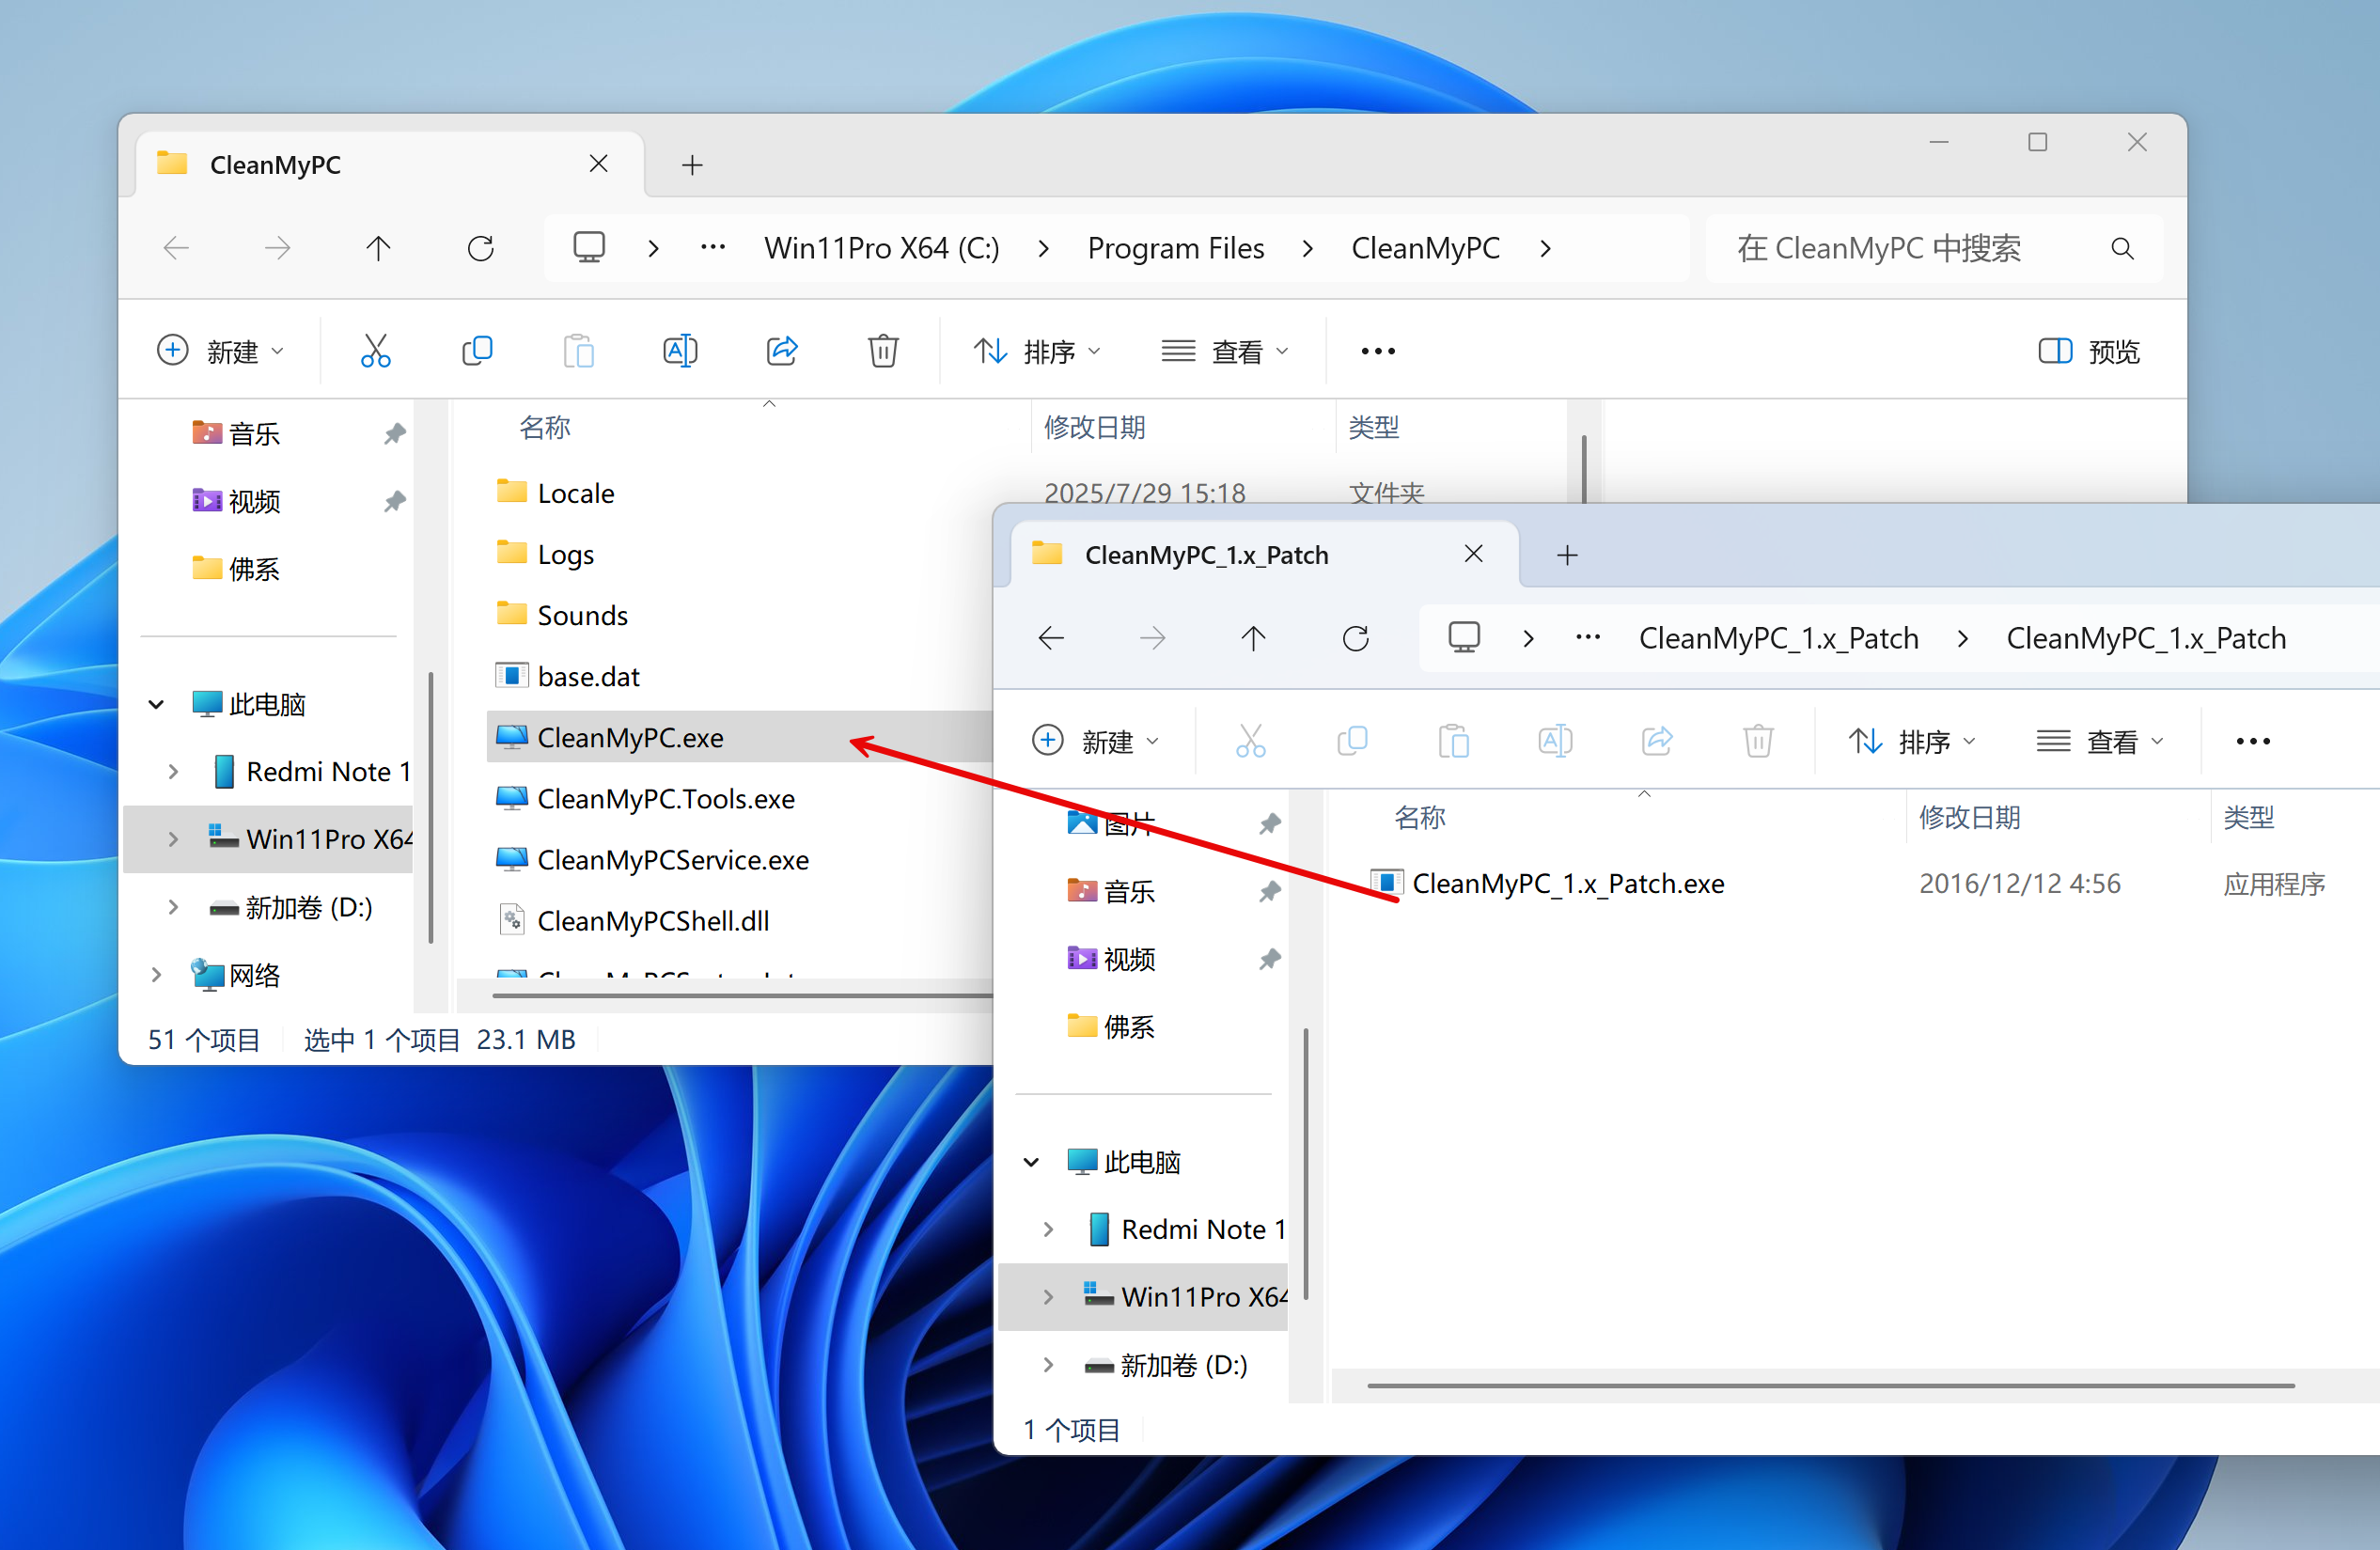
Task: Toggle the 预览 preview pane
Action: (2089, 351)
